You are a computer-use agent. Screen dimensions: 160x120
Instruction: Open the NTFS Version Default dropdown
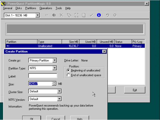click(x=59, y=99)
